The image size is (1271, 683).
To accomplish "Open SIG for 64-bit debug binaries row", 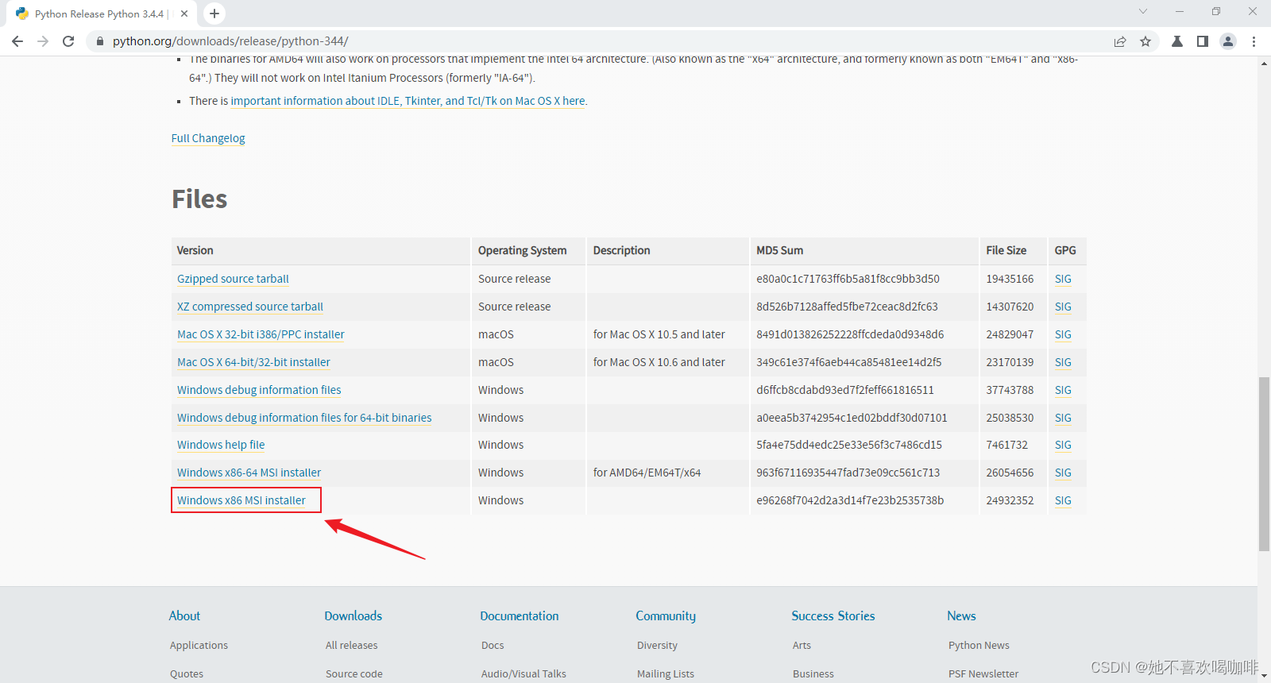I will [1063, 418].
